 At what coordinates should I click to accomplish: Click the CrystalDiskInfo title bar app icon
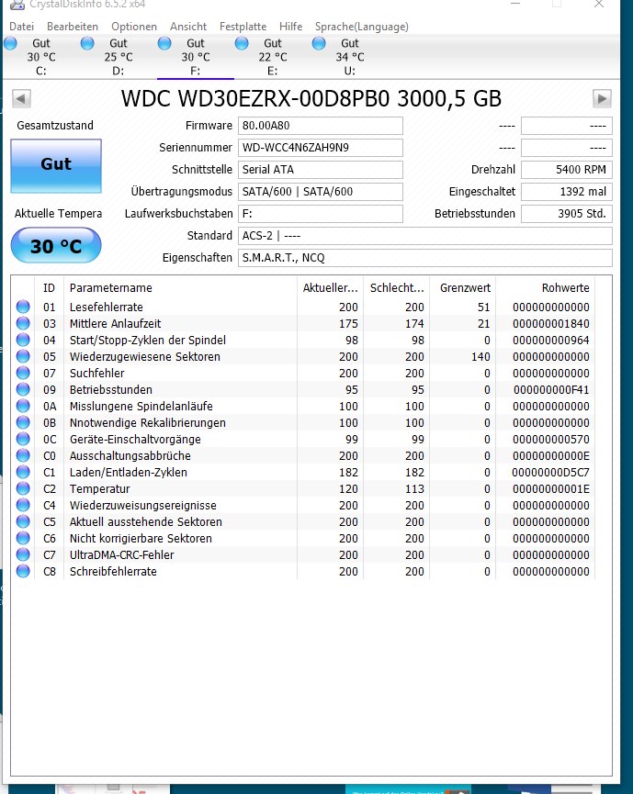(x=17, y=4)
